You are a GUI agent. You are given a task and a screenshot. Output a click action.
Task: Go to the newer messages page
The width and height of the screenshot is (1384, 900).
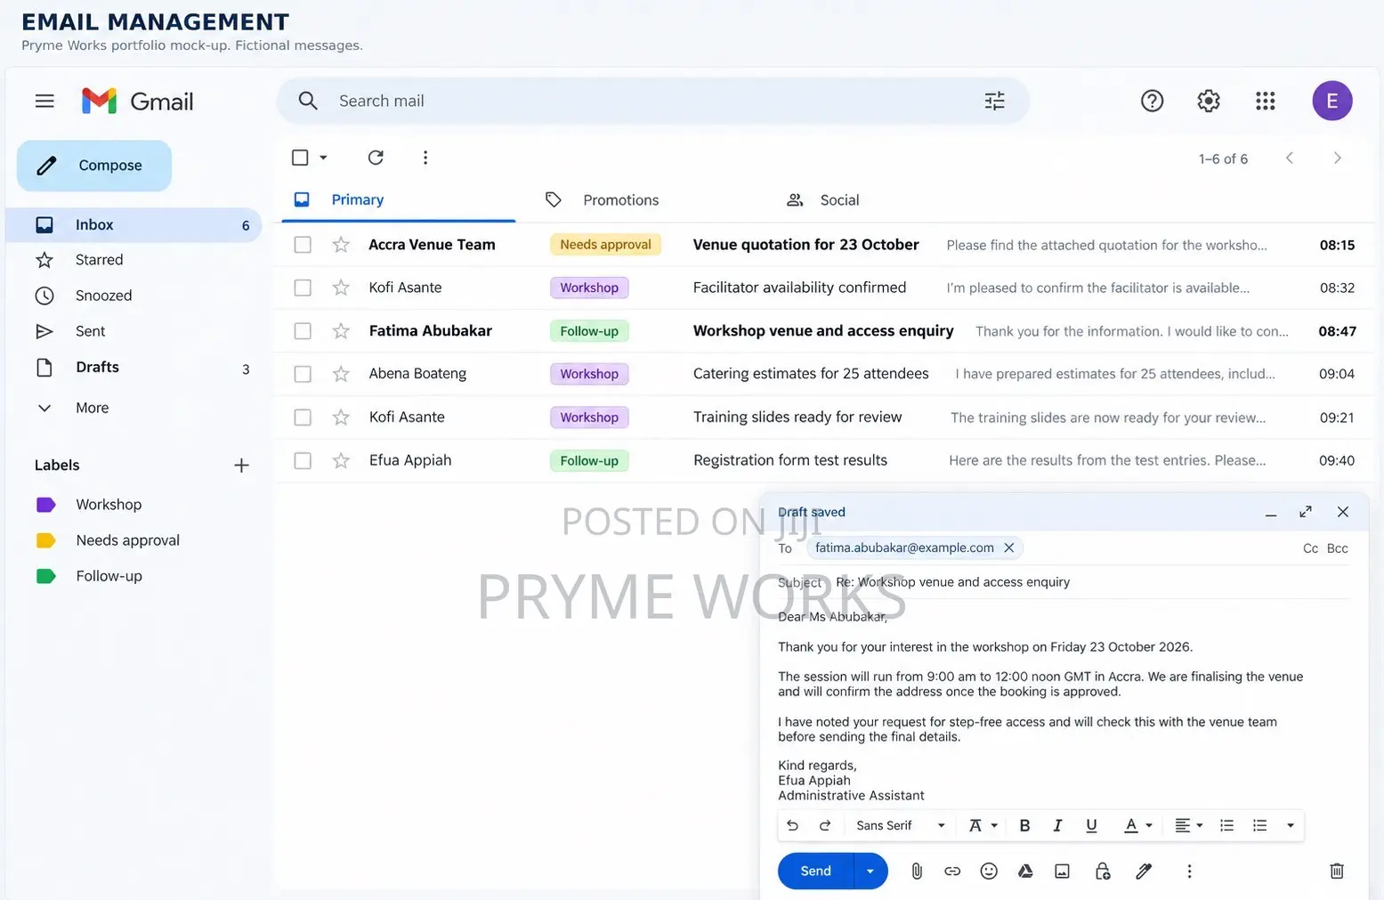tap(1289, 158)
